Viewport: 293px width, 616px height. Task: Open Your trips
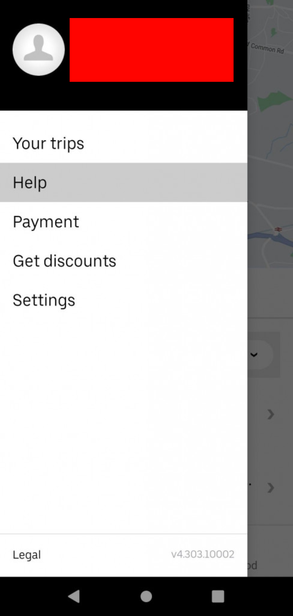tap(48, 143)
